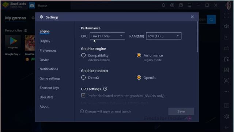This screenshot has width=234, height=132.
Task: Click the changes info icon
Action: pyautogui.click(x=82, y=111)
